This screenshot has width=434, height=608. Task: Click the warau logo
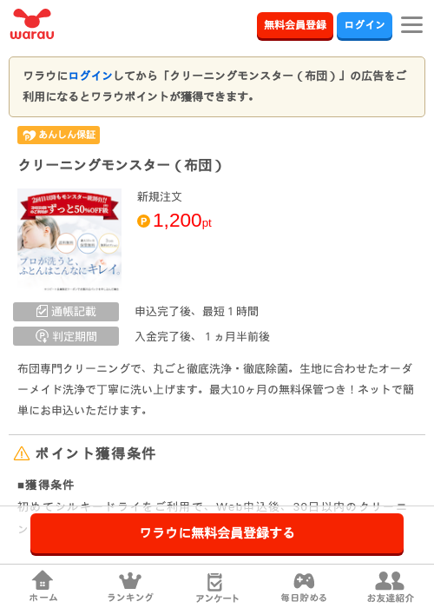point(32,24)
